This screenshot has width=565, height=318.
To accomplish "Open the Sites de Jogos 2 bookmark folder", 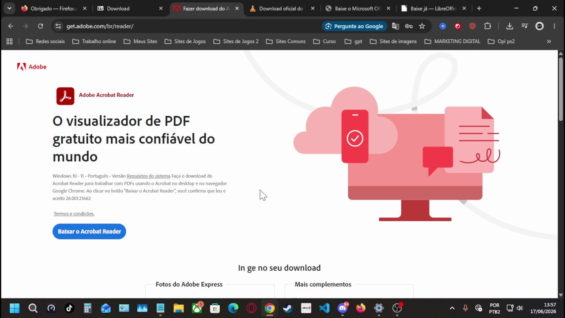I will pos(236,42).
